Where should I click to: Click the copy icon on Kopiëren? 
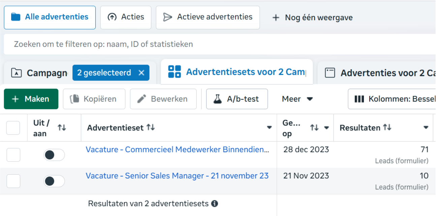click(x=74, y=99)
